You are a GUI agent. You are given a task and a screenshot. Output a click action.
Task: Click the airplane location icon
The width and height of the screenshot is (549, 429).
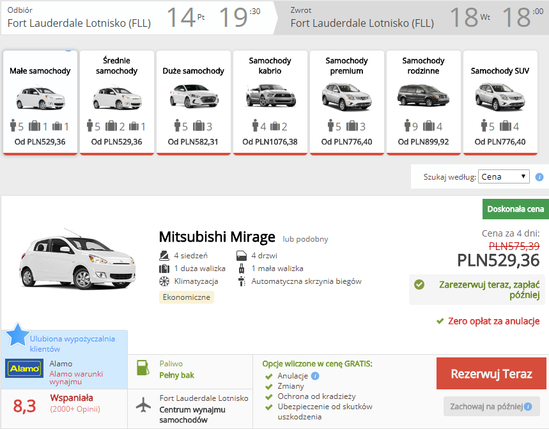[143, 405]
